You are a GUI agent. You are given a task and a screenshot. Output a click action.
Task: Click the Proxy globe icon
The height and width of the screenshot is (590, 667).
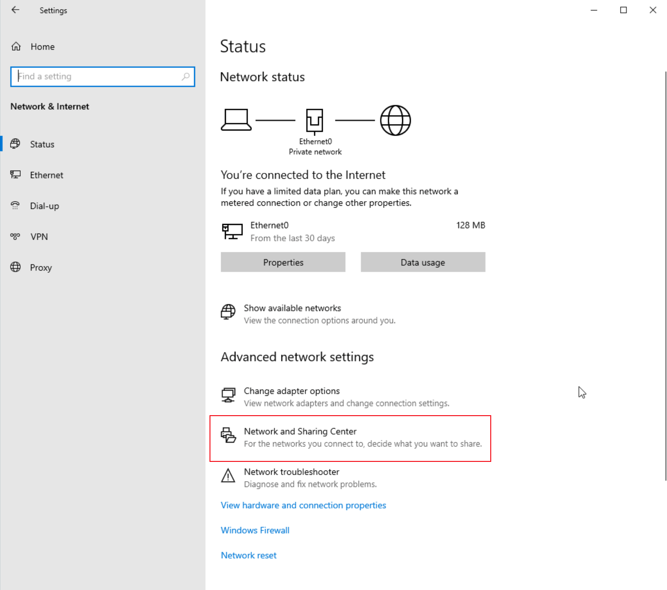(15, 267)
